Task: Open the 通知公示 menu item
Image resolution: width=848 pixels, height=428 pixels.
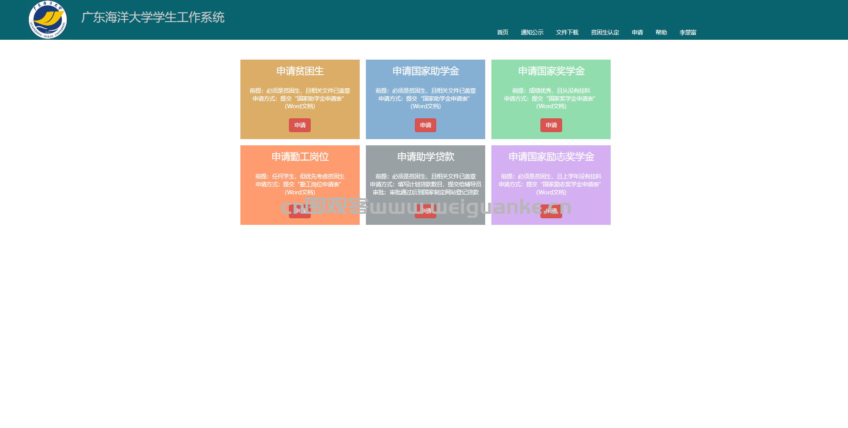Action: (532, 32)
